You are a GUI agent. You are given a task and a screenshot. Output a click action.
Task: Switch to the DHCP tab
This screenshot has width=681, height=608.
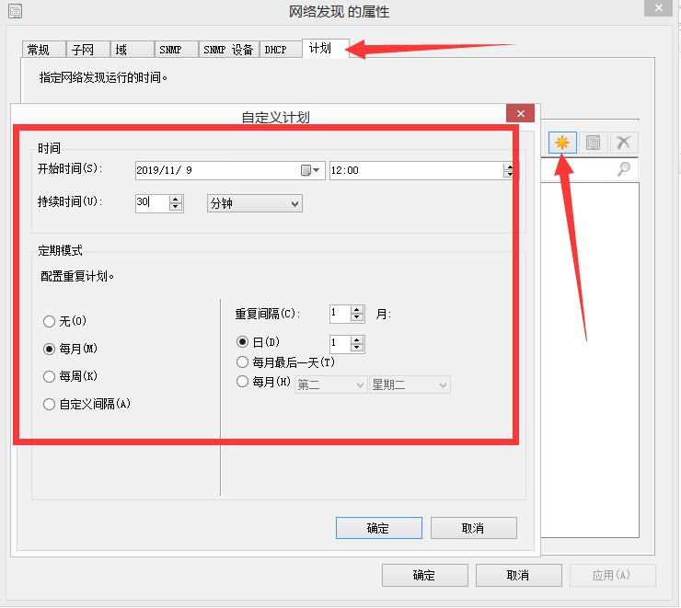281,50
